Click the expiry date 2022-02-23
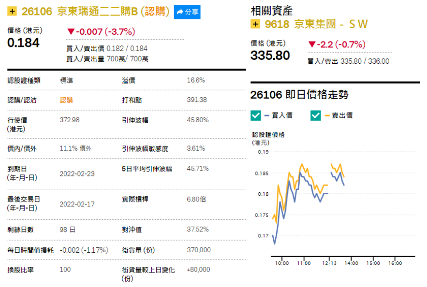The width and height of the screenshot is (427, 287). [x=77, y=174]
